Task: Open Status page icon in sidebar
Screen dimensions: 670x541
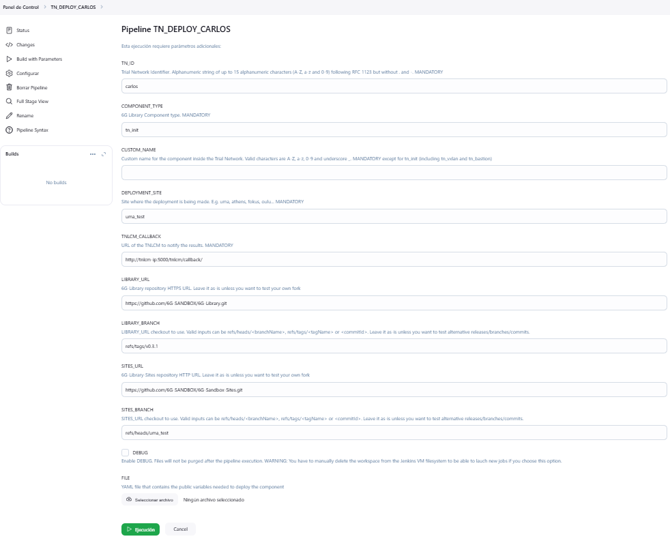Action: click(9, 30)
